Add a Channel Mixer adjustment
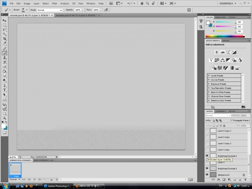 (240, 60)
